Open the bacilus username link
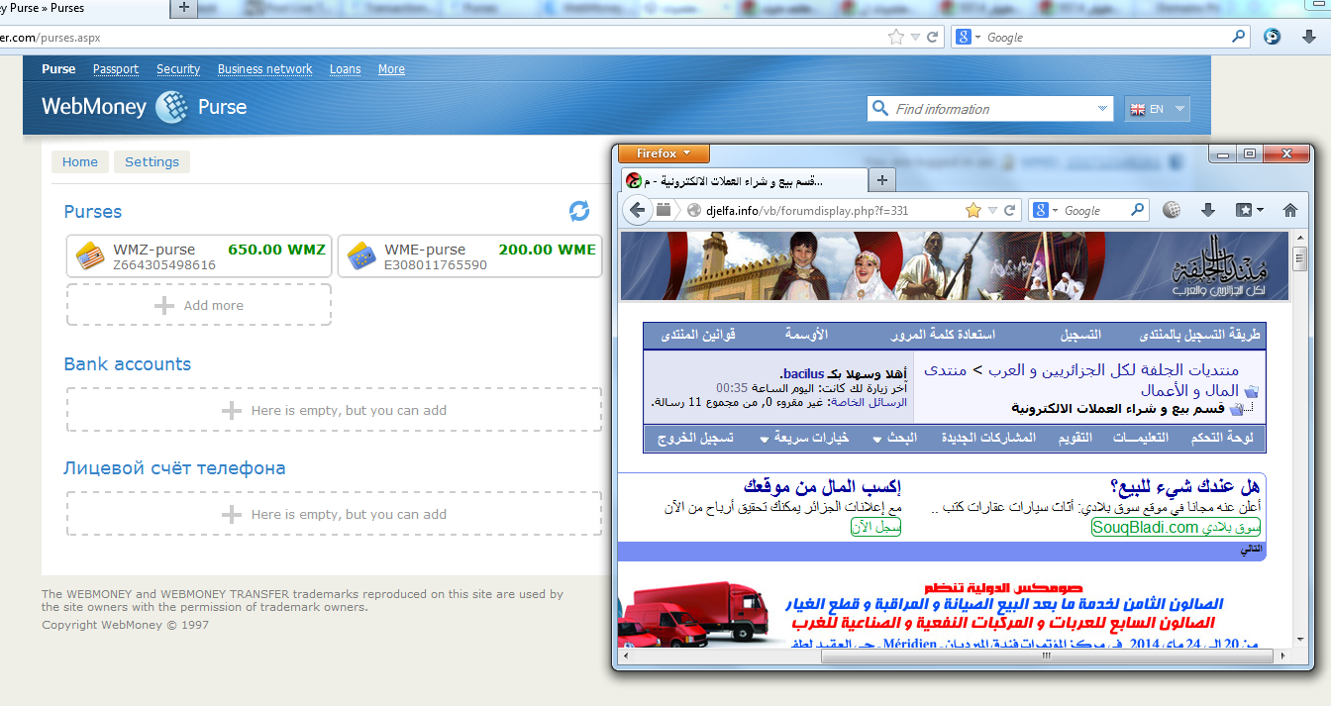Screen dimensions: 1331x706 pyautogui.click(x=805, y=373)
